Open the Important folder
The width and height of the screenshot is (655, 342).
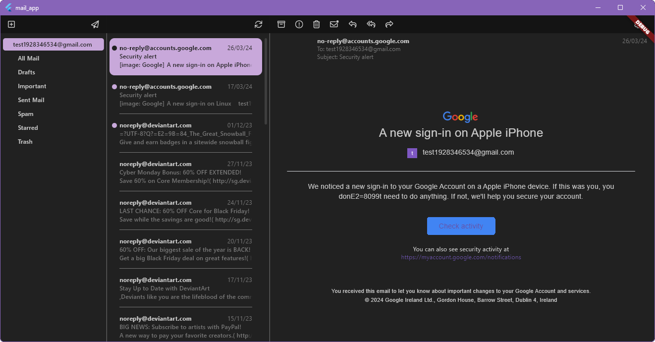32,86
